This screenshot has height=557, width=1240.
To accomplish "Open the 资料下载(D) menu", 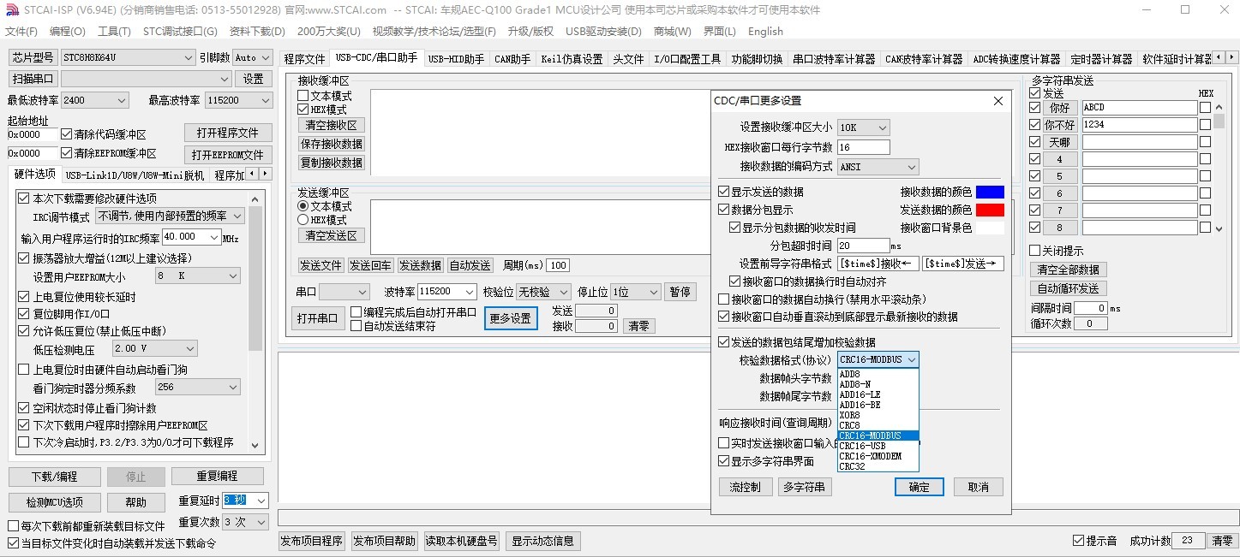I will click(257, 32).
